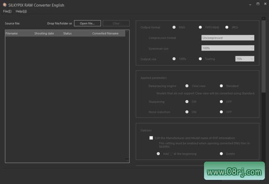
Task: Click the Open file... button
Action: (x=87, y=23)
